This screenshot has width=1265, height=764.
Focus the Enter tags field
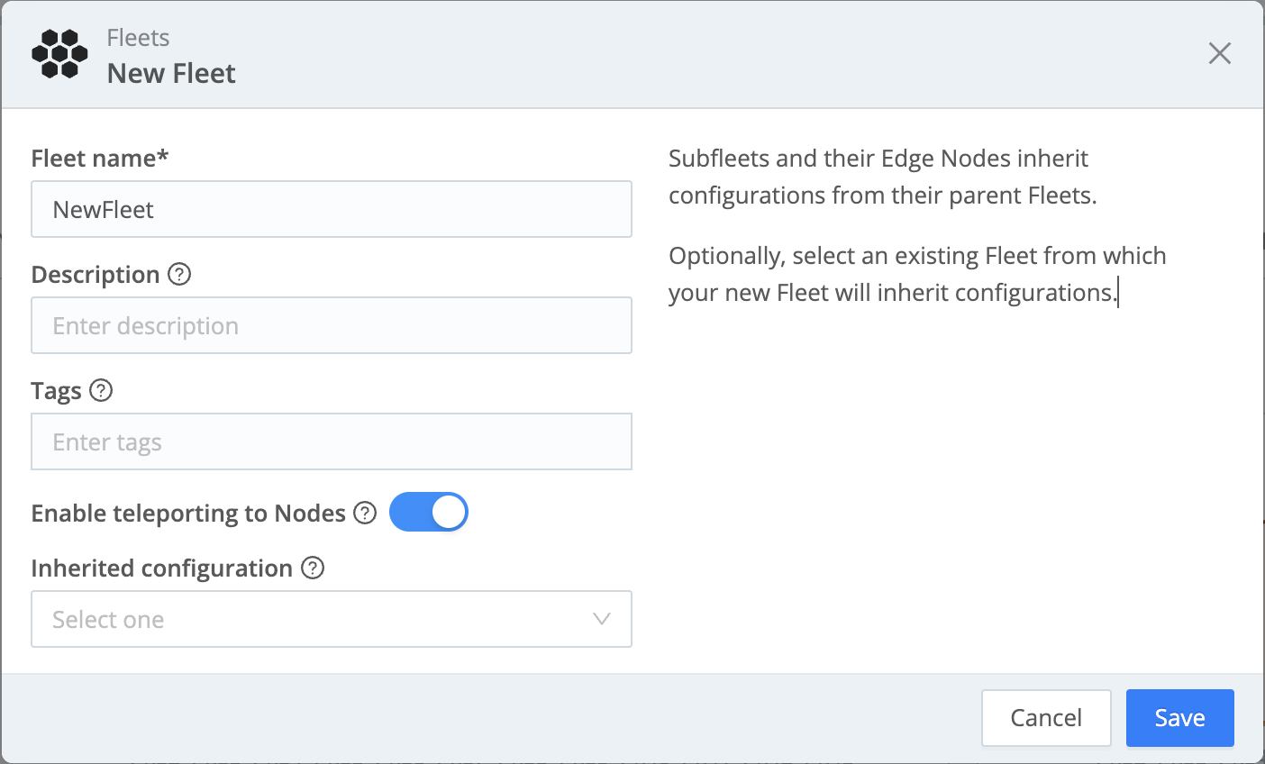coord(332,441)
